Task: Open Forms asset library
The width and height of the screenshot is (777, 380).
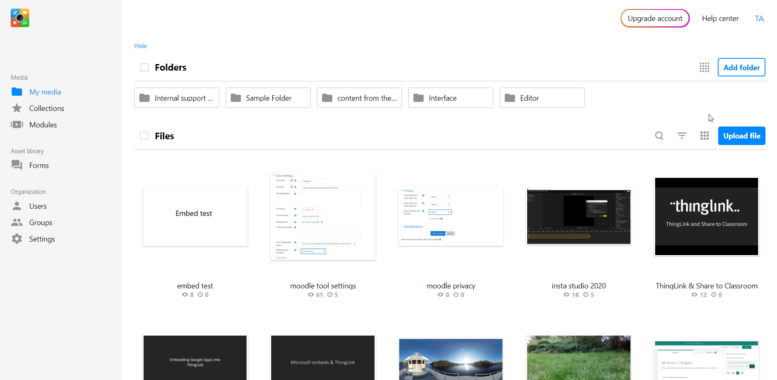Action: (x=39, y=166)
